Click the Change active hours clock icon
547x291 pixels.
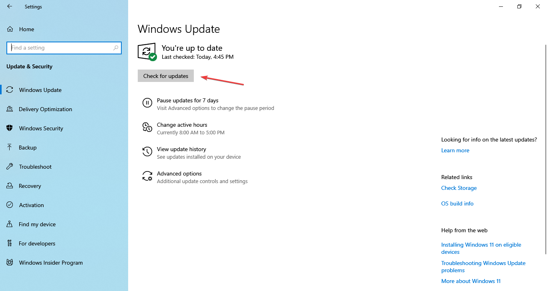147,127
